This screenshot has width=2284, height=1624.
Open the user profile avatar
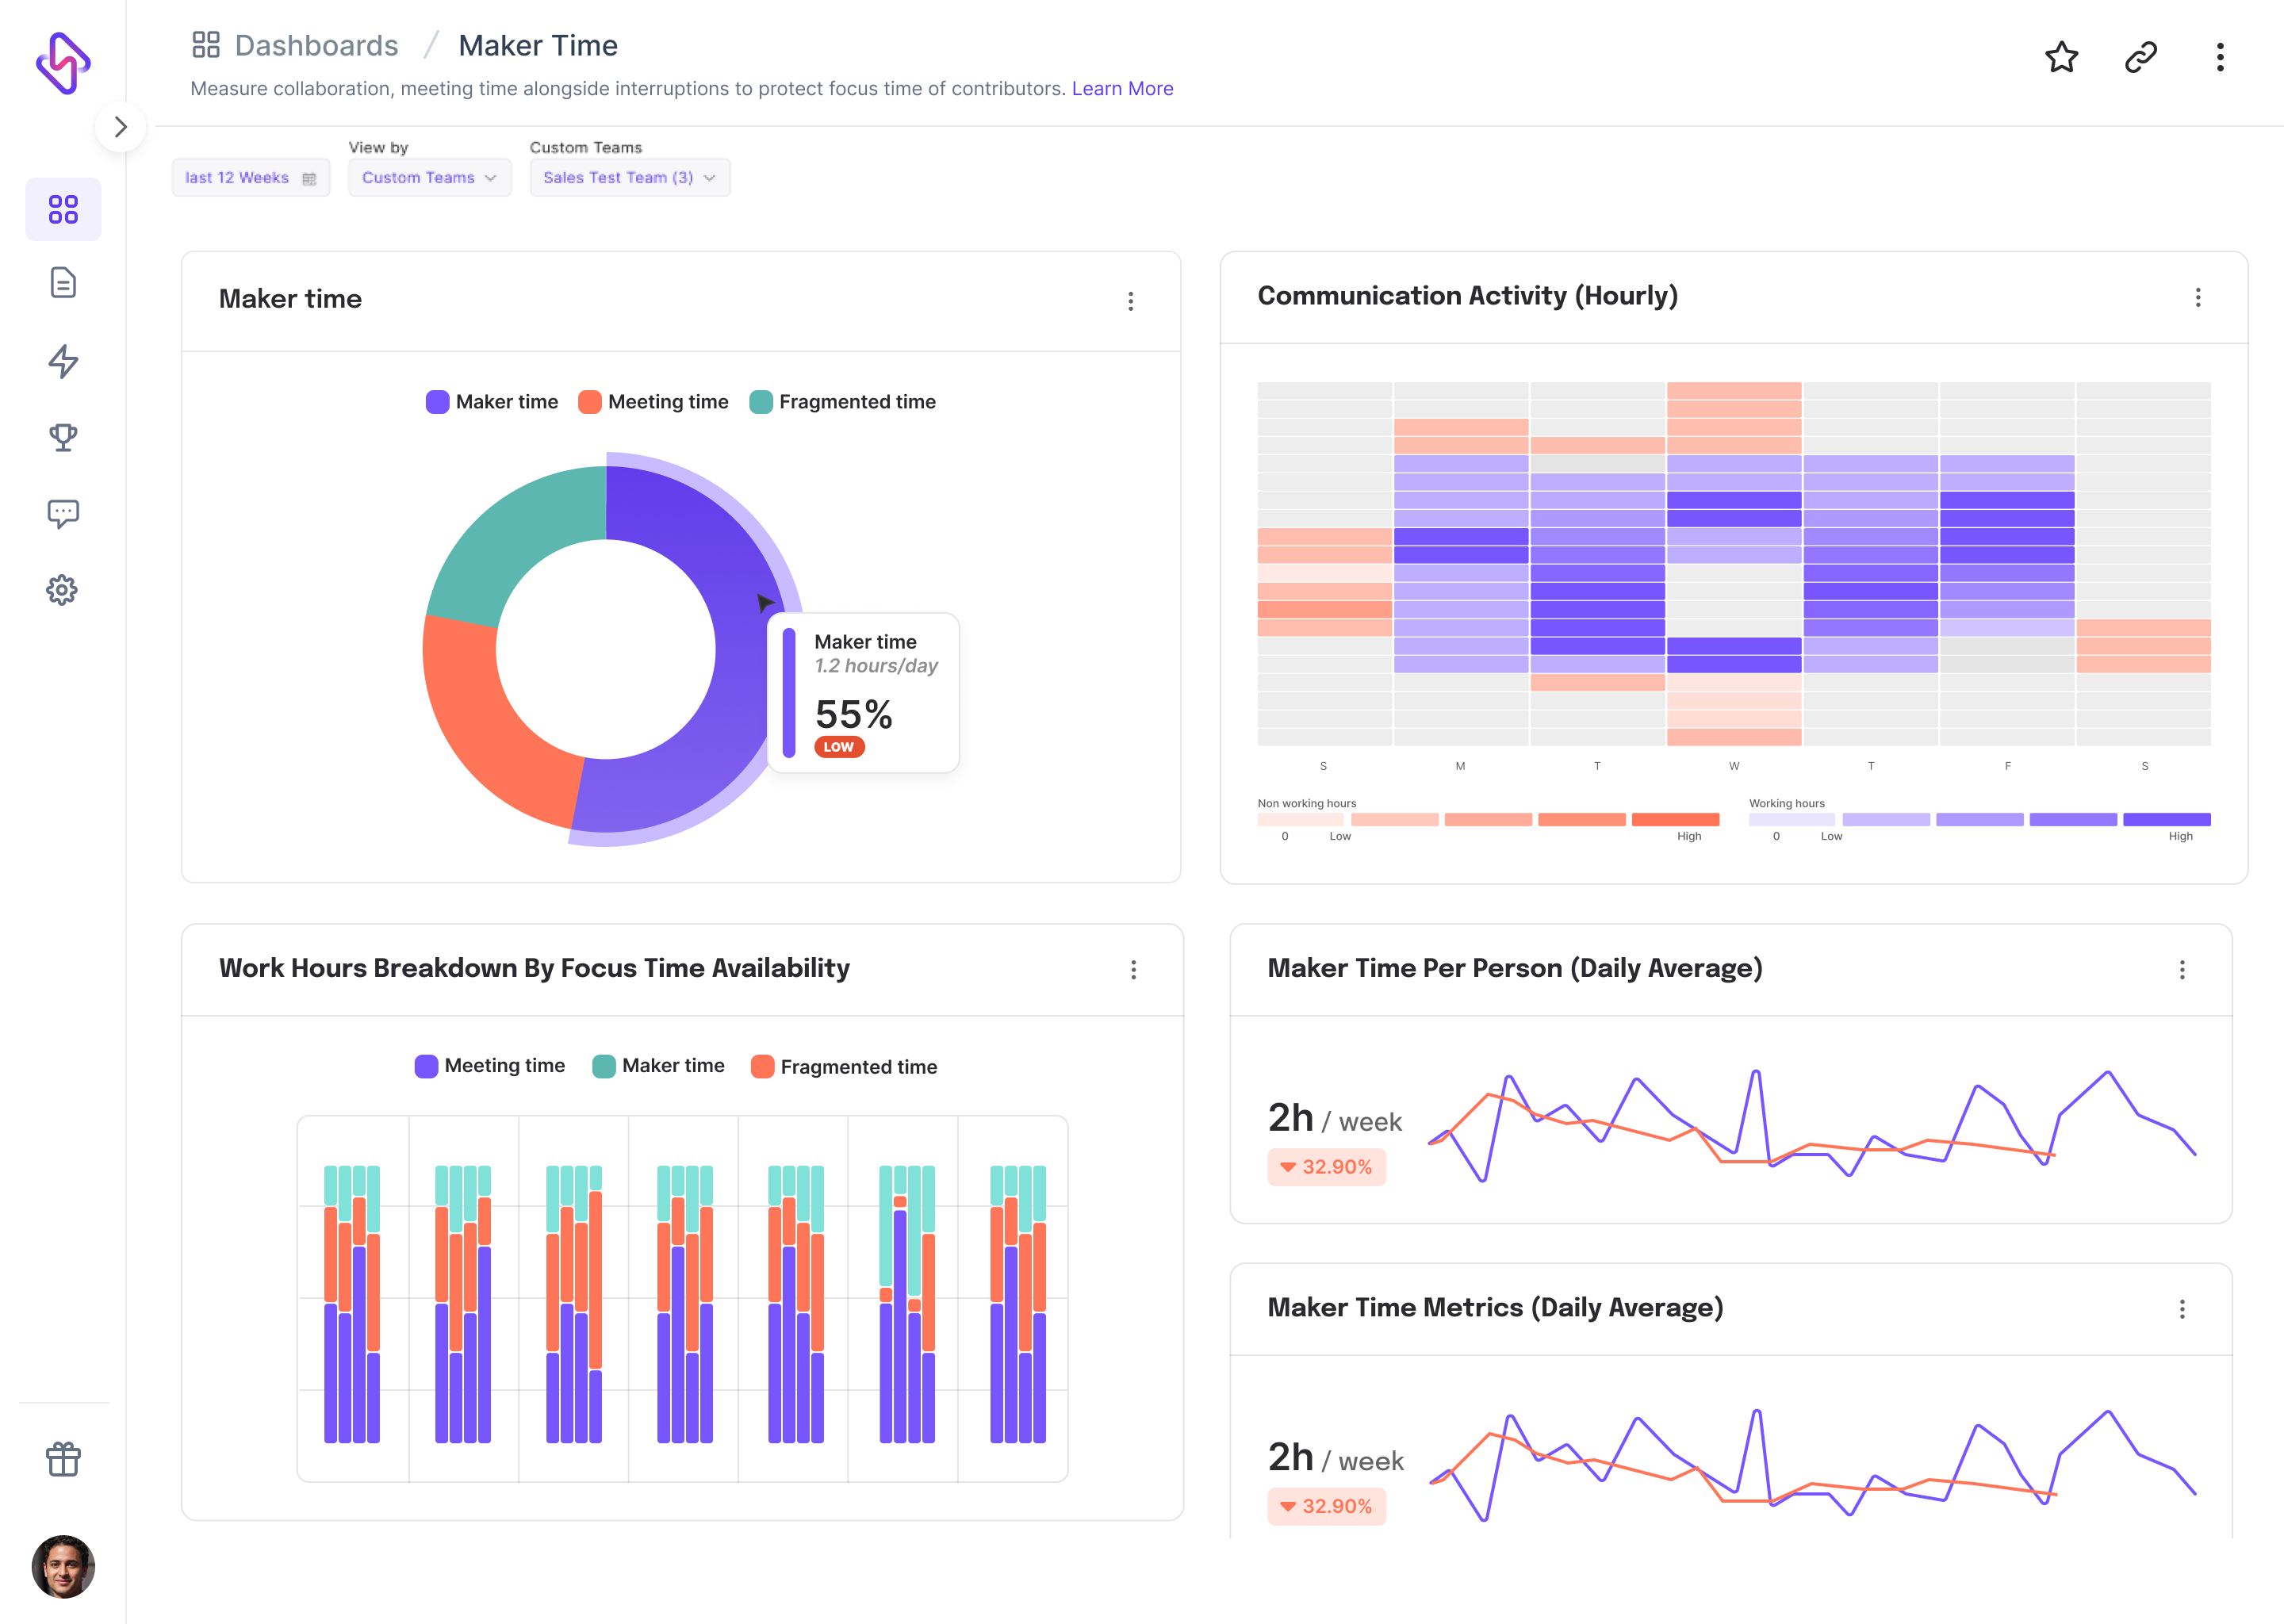63,1567
